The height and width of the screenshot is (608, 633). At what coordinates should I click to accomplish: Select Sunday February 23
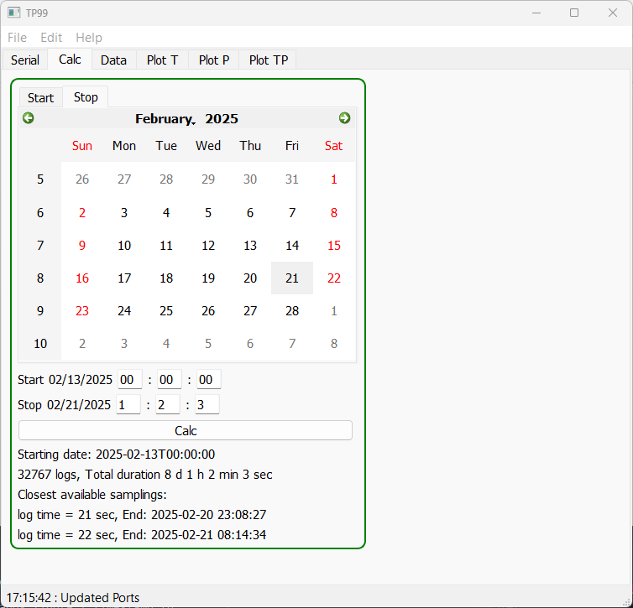point(82,310)
